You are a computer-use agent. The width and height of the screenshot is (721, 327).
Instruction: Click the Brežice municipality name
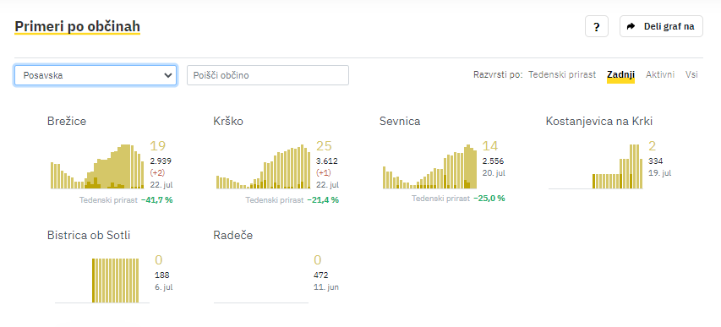pos(67,122)
